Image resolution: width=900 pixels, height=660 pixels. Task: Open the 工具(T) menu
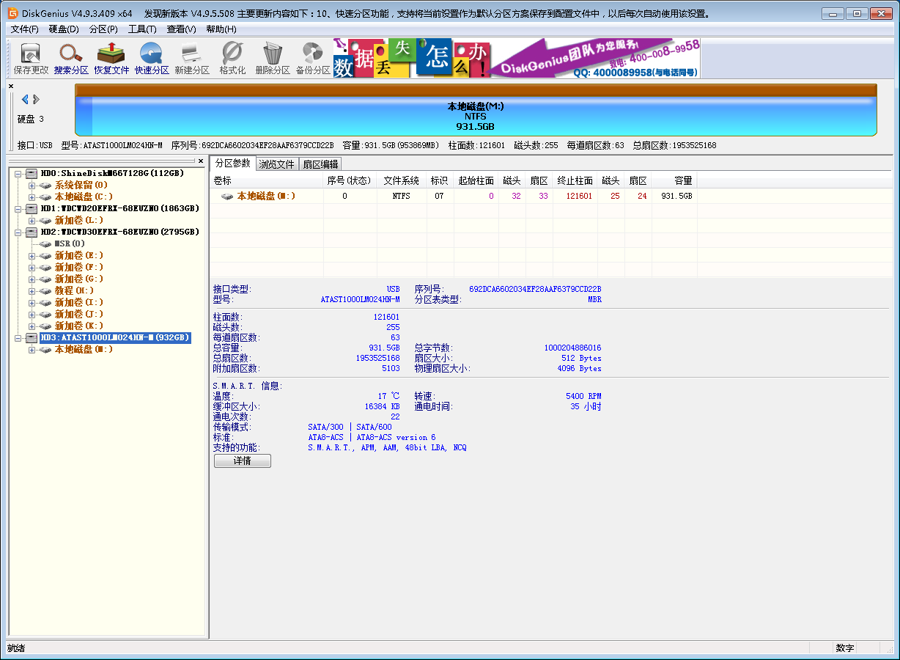click(142, 29)
